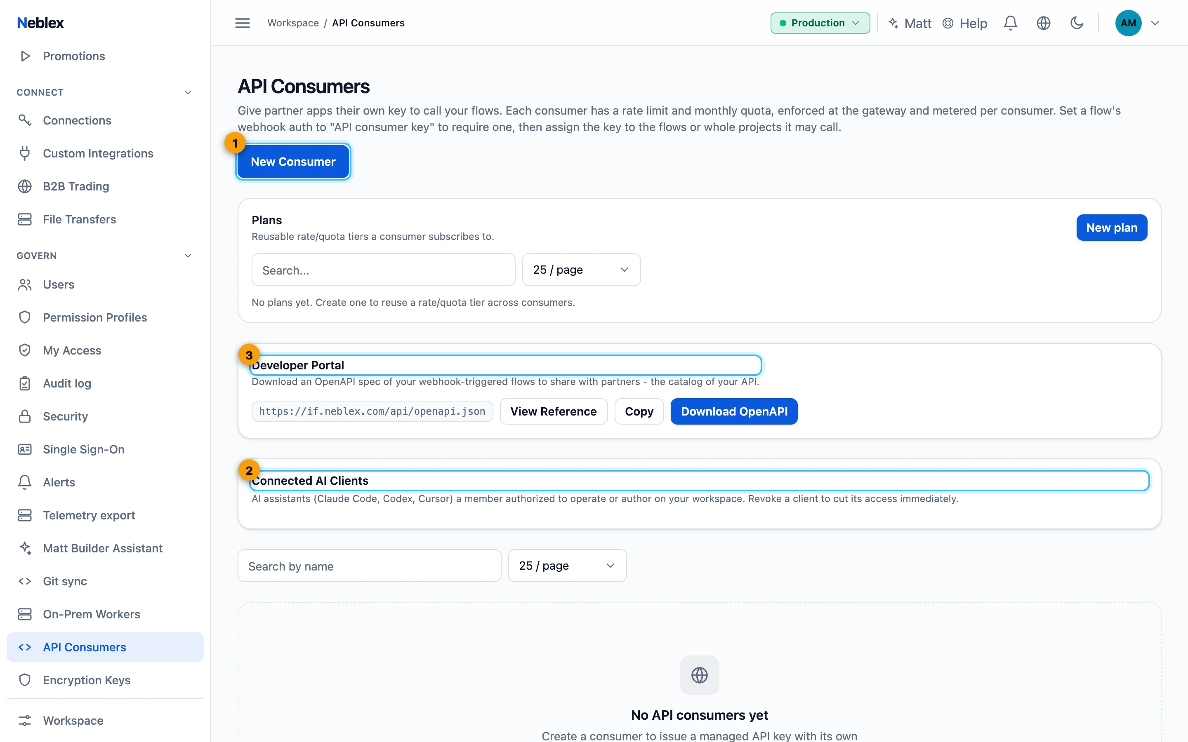The width and height of the screenshot is (1188, 742).
Task: Click the Security lock icon
Action: click(25, 416)
